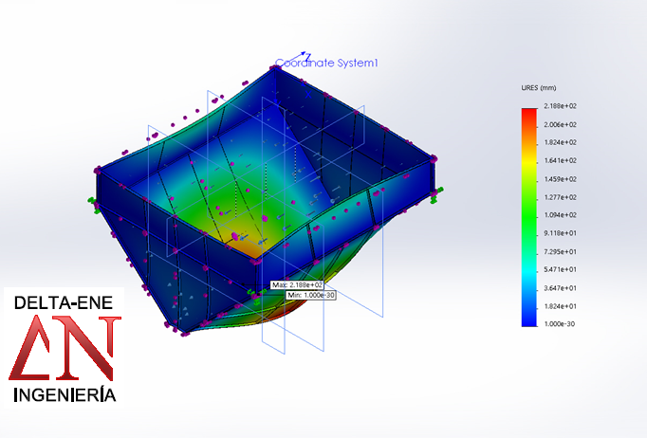Click the INGENIERÍA text under the logo
647x438 pixels.
(65, 393)
